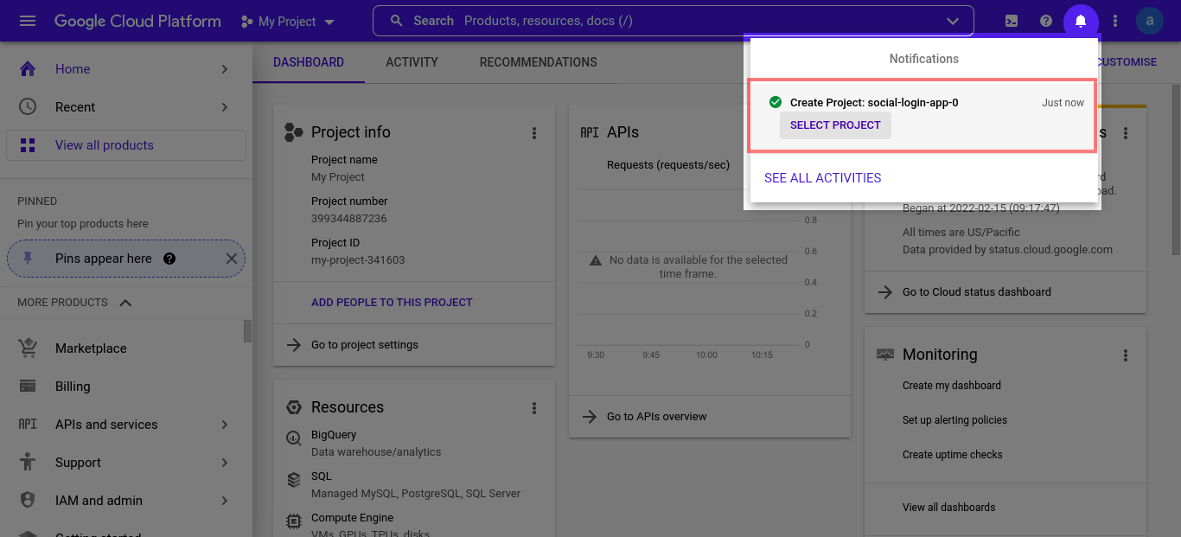
Task: Click the APIs and services API icon
Action: point(28,425)
